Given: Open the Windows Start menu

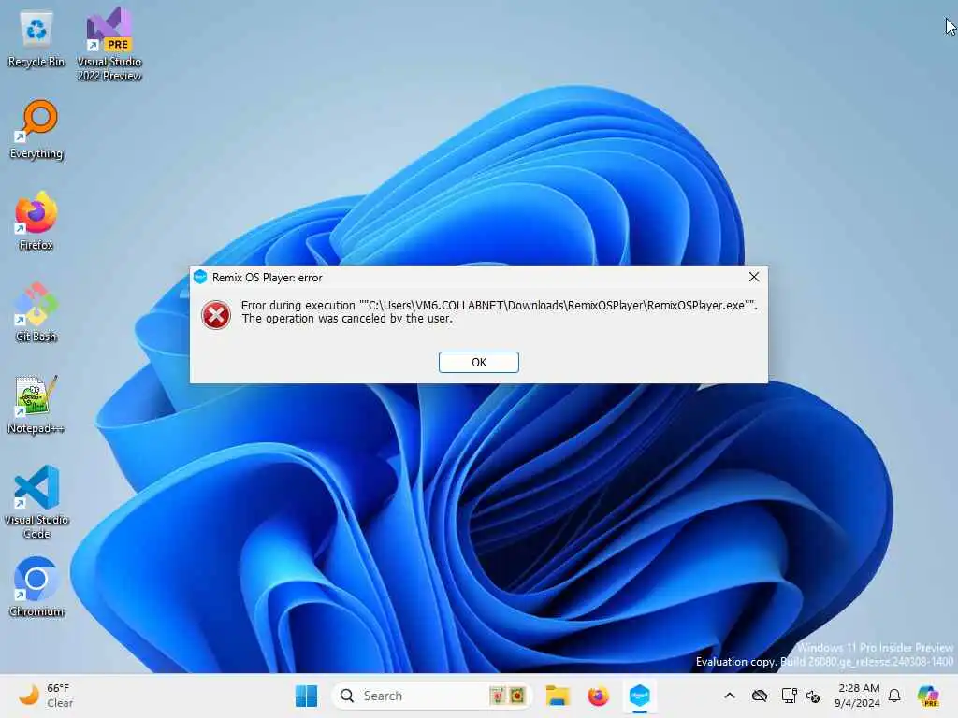Looking at the screenshot, I should coord(306,696).
